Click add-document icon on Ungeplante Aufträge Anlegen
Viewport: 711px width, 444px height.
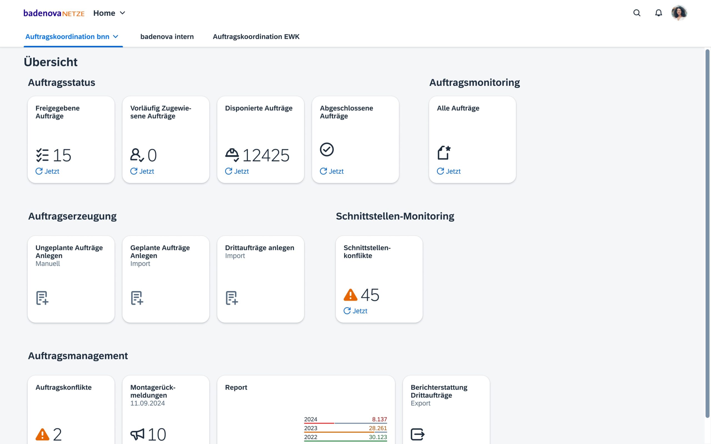pyautogui.click(x=42, y=298)
